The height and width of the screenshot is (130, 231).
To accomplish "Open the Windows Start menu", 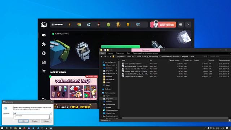I will tap(2, 128).
